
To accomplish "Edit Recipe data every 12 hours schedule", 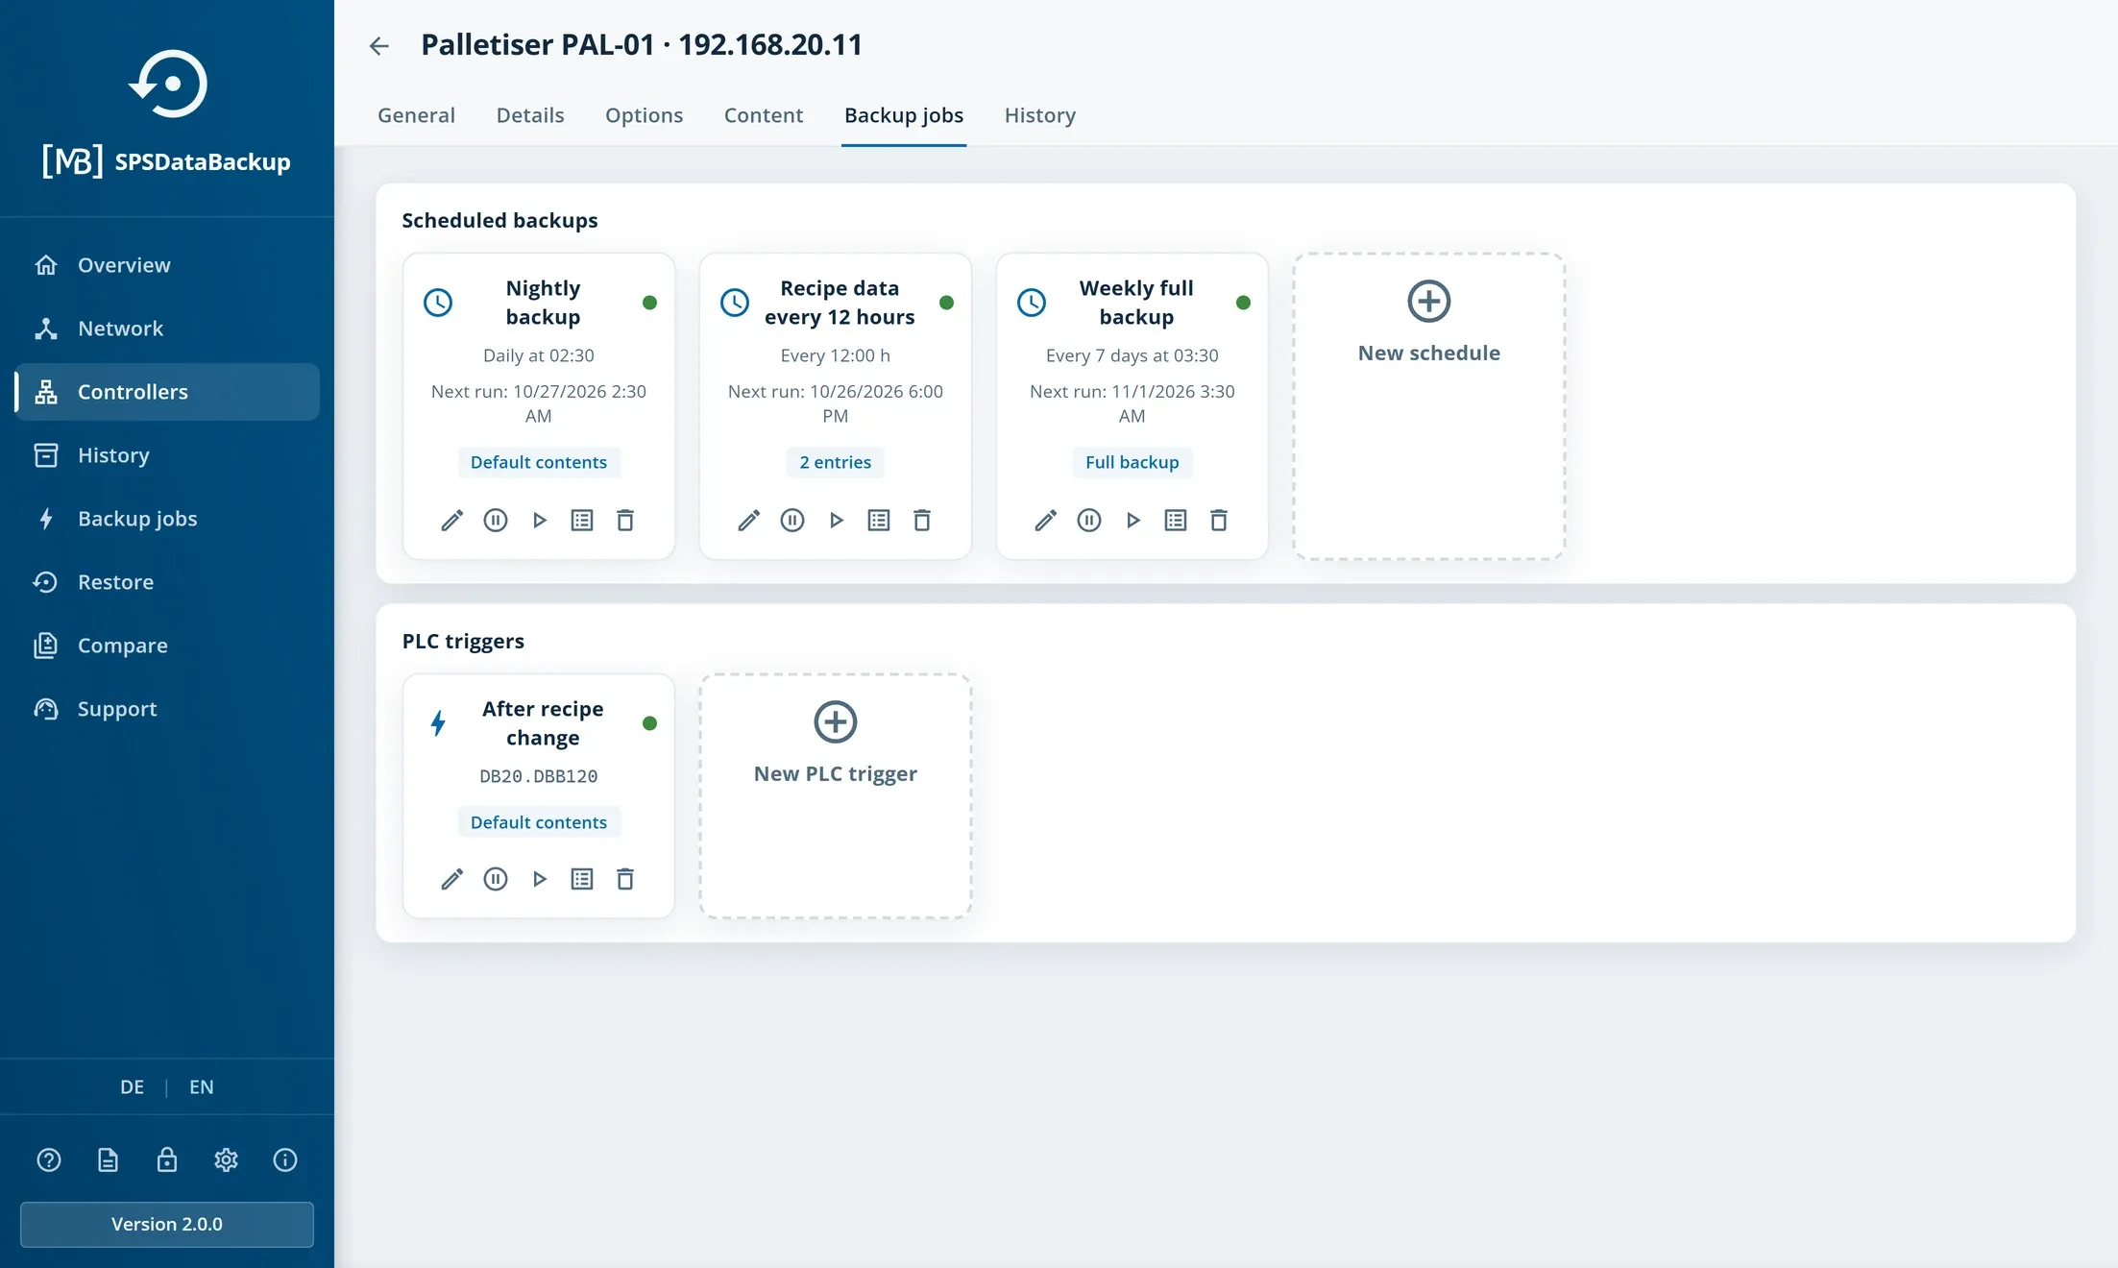I will 748,521.
